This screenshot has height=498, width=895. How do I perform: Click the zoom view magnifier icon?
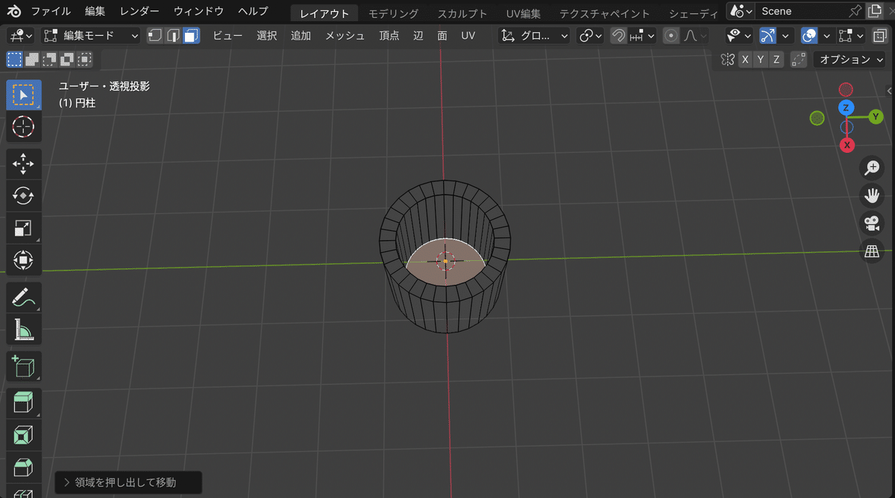coord(871,168)
